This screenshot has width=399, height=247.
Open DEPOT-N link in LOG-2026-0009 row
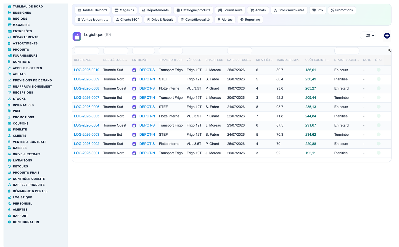[x=147, y=79]
